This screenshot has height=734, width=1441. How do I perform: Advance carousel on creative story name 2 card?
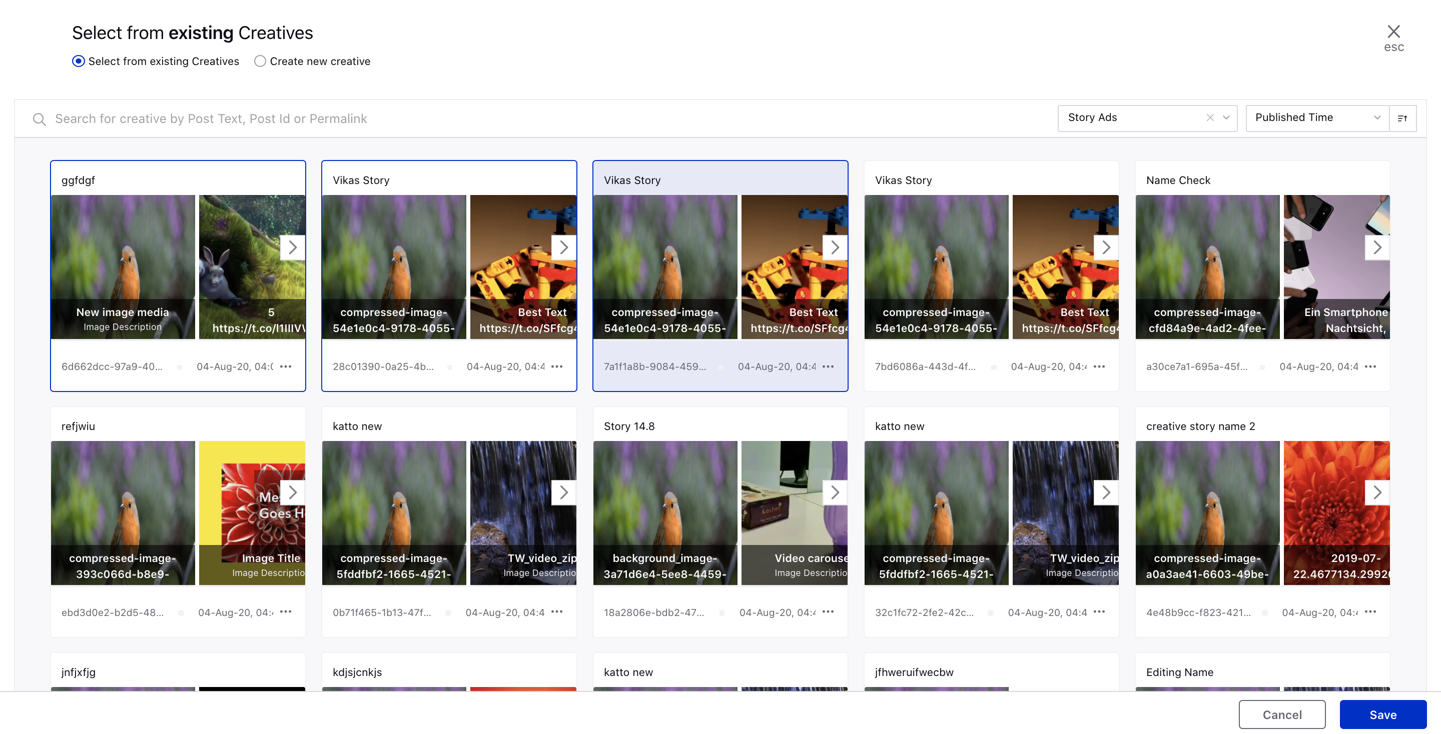click(x=1378, y=492)
